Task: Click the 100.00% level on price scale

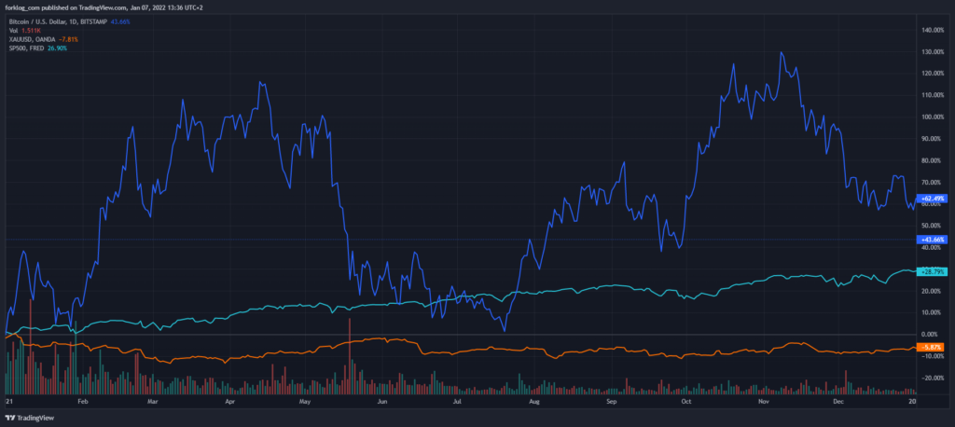Action: tap(933, 117)
